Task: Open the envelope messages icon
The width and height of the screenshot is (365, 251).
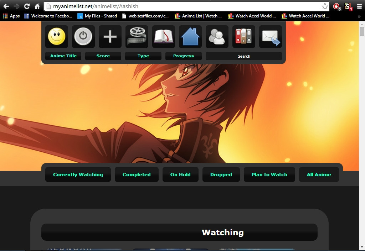Action: click(x=271, y=37)
